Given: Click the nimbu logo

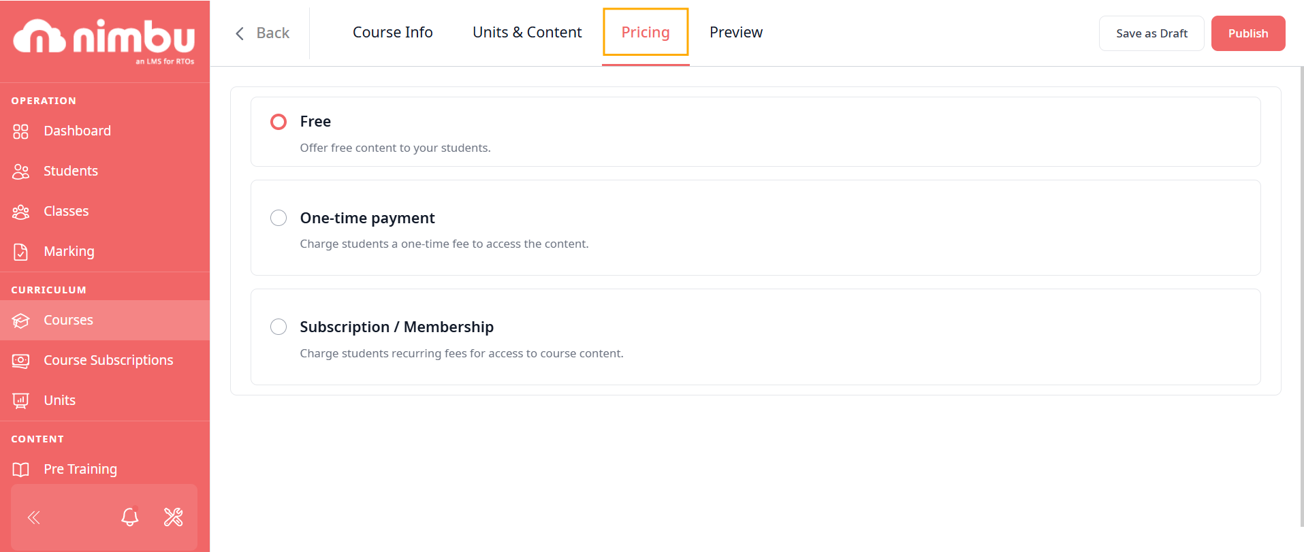Looking at the screenshot, I should tap(104, 41).
